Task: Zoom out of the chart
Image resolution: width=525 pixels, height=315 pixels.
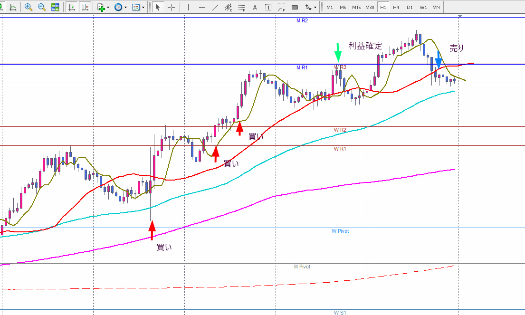Action: pyautogui.click(x=42, y=7)
